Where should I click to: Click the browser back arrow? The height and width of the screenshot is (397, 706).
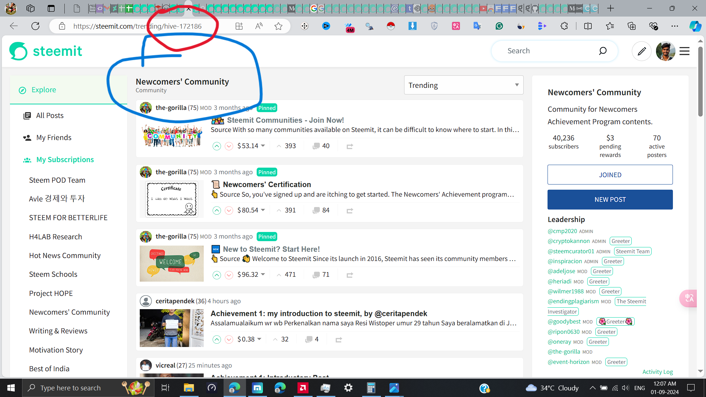(x=14, y=26)
